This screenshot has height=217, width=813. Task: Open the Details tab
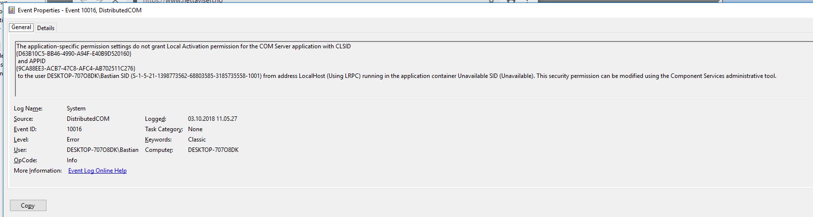click(46, 28)
